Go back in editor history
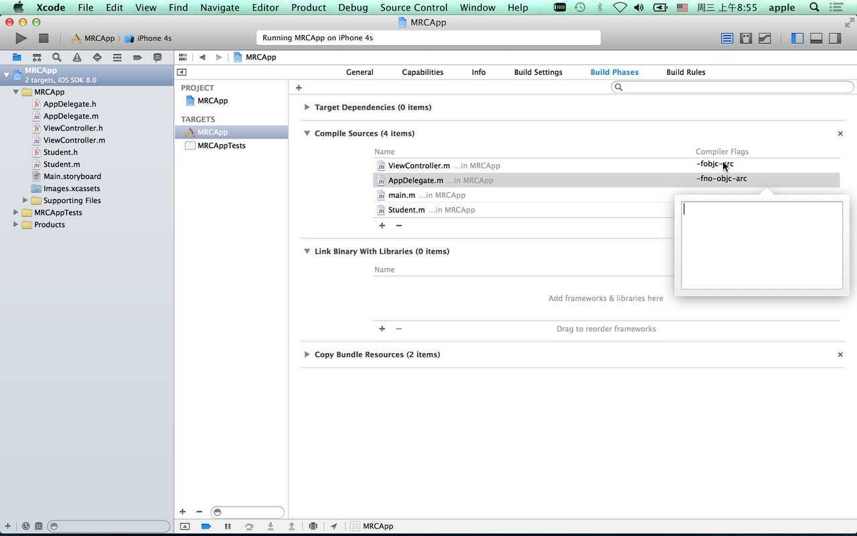 tap(202, 57)
